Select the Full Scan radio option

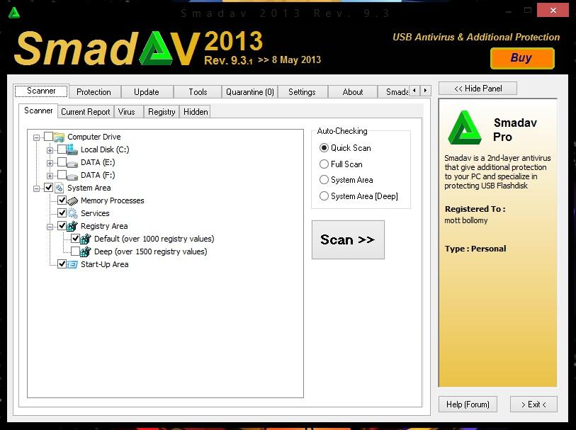pos(324,164)
